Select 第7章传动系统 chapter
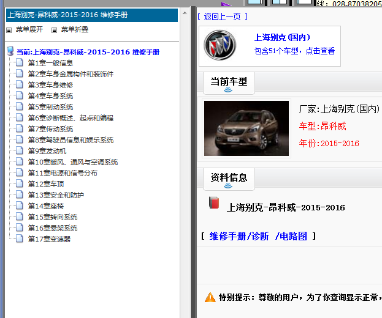This screenshot has width=382, height=318. [50, 129]
